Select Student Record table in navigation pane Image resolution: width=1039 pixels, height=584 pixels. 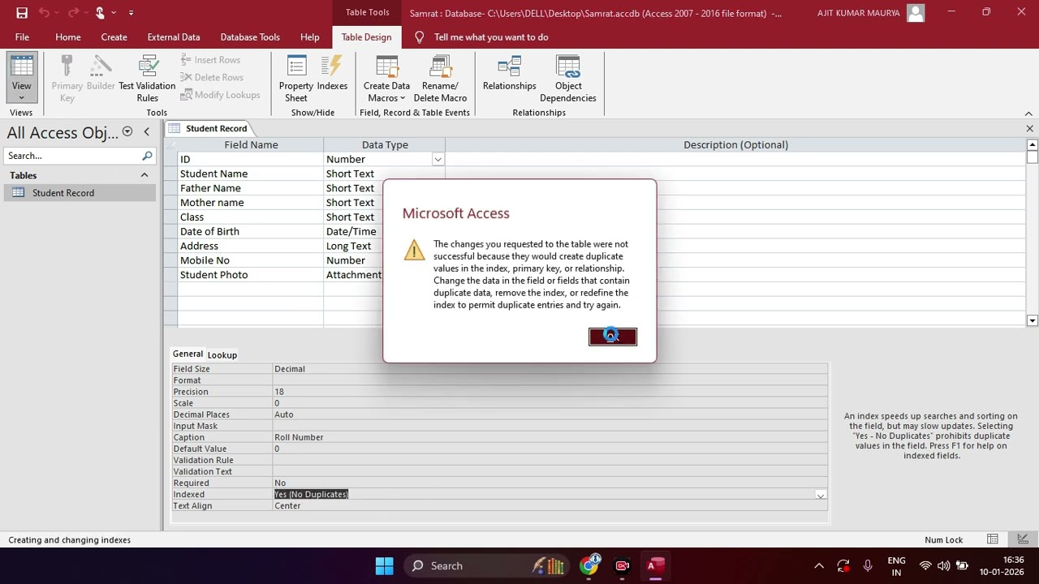pos(79,193)
